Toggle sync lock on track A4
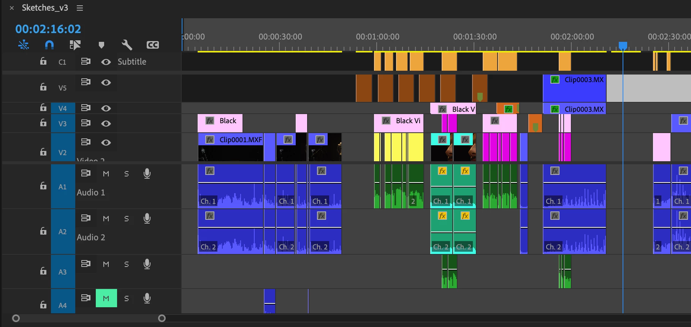691x327 pixels. click(x=86, y=298)
